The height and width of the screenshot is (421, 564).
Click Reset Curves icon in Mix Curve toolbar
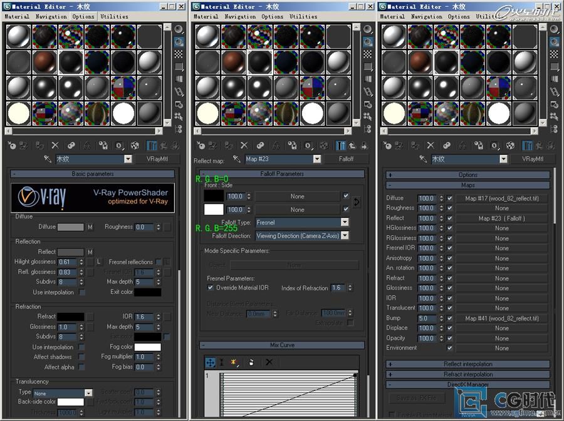[251, 362]
